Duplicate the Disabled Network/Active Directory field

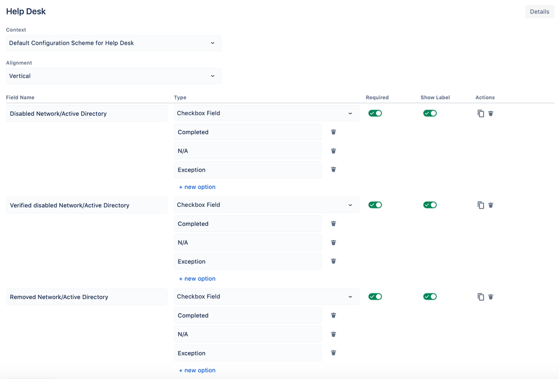[481, 113]
